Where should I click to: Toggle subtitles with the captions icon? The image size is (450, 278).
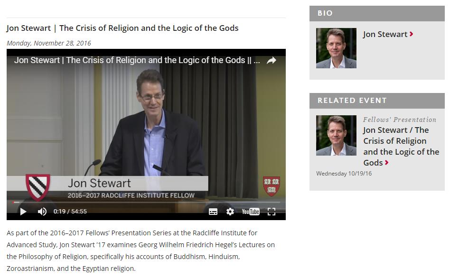213,212
